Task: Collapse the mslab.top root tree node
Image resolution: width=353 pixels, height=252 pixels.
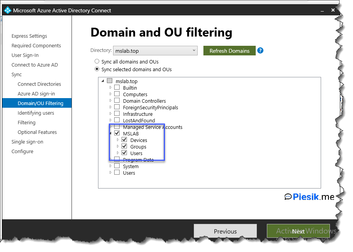Action: click(x=103, y=81)
